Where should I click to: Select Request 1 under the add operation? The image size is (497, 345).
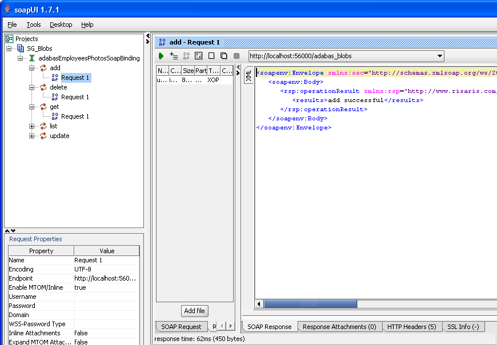pos(75,78)
